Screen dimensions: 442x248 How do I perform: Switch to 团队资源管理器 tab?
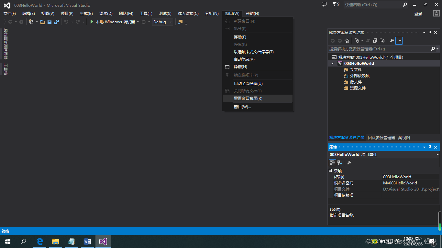[381, 138]
